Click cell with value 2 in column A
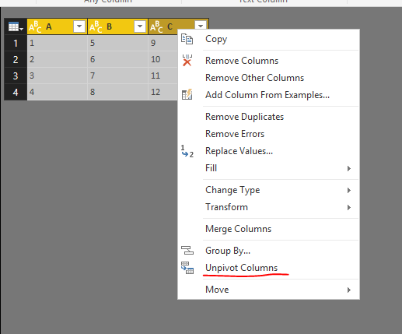This screenshot has width=402, height=334. pos(58,59)
